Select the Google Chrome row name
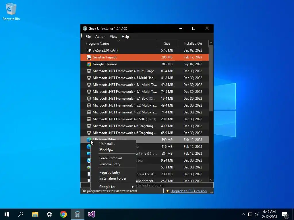 (105, 64)
